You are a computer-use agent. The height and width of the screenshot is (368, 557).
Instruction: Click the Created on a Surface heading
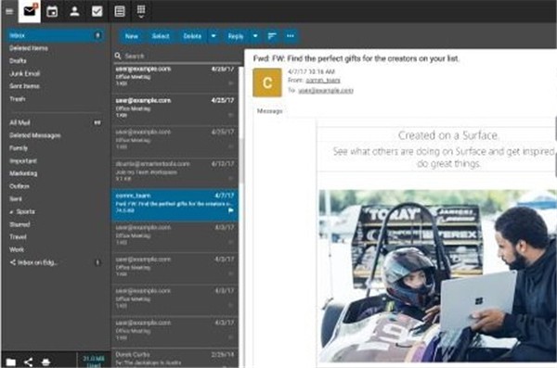point(448,135)
